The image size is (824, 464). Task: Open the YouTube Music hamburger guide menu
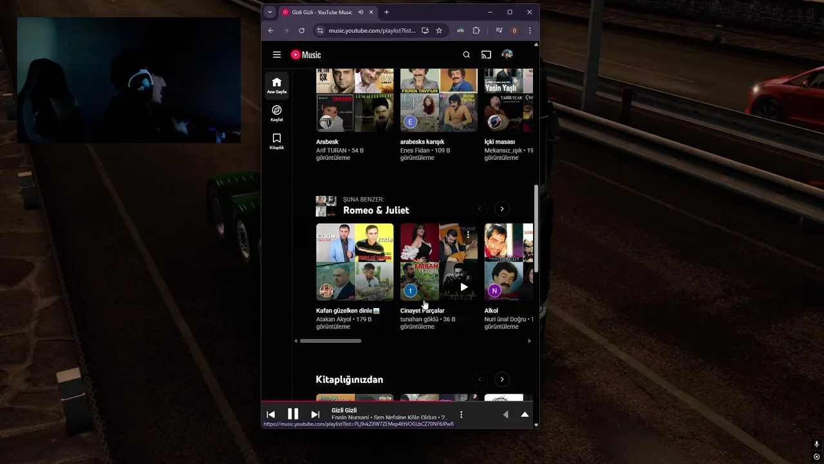click(277, 55)
